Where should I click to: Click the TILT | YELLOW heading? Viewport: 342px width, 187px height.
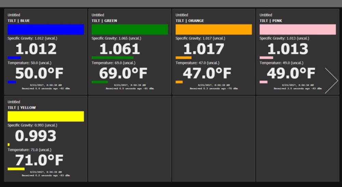(x=22, y=108)
